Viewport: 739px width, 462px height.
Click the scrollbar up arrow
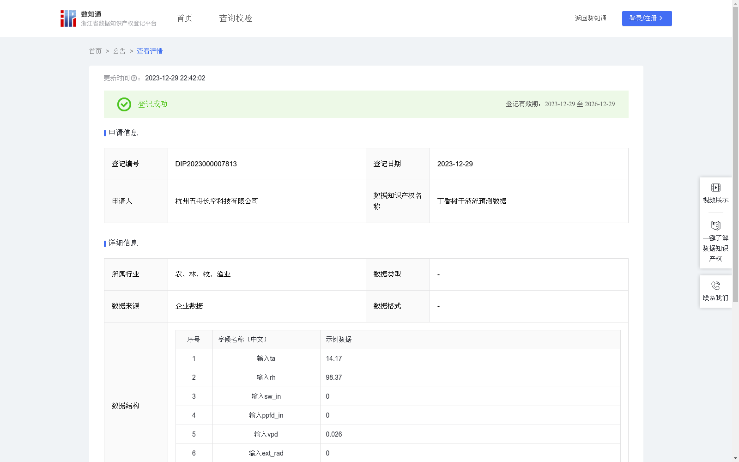[x=735, y=3]
